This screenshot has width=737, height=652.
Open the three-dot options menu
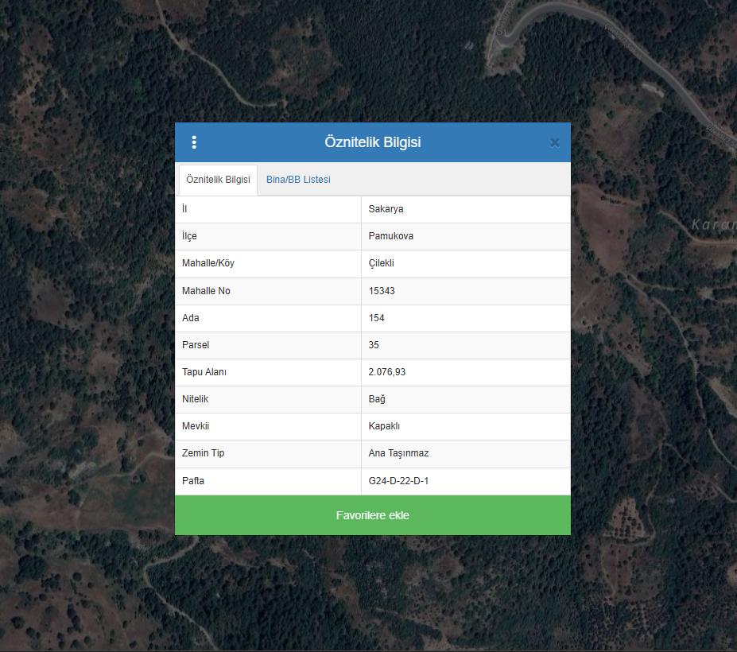pyautogui.click(x=194, y=142)
